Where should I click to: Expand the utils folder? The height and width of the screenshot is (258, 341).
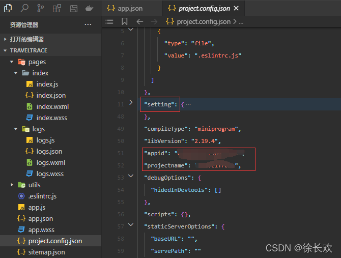pos(12,185)
